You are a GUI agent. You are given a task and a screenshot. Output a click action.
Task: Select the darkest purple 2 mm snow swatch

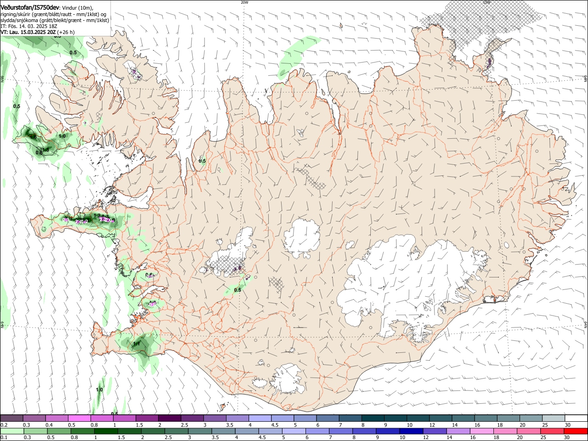[170, 418]
